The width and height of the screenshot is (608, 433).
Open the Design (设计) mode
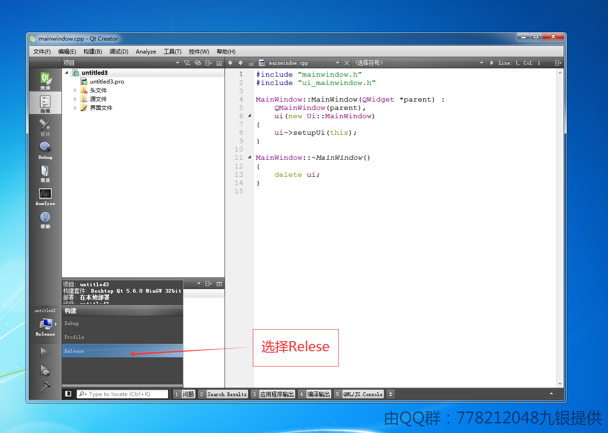pyautogui.click(x=45, y=126)
